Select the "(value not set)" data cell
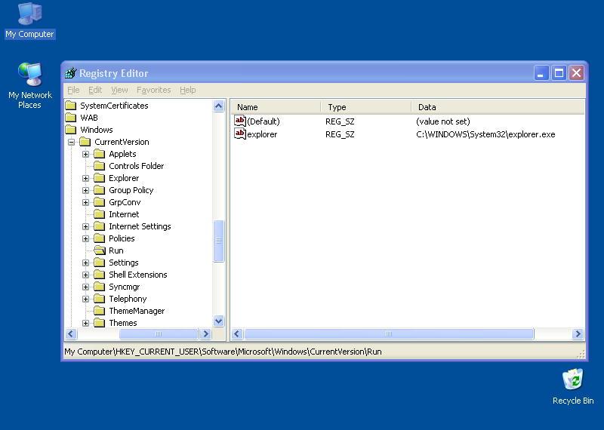This screenshot has height=430, width=604. [x=443, y=121]
